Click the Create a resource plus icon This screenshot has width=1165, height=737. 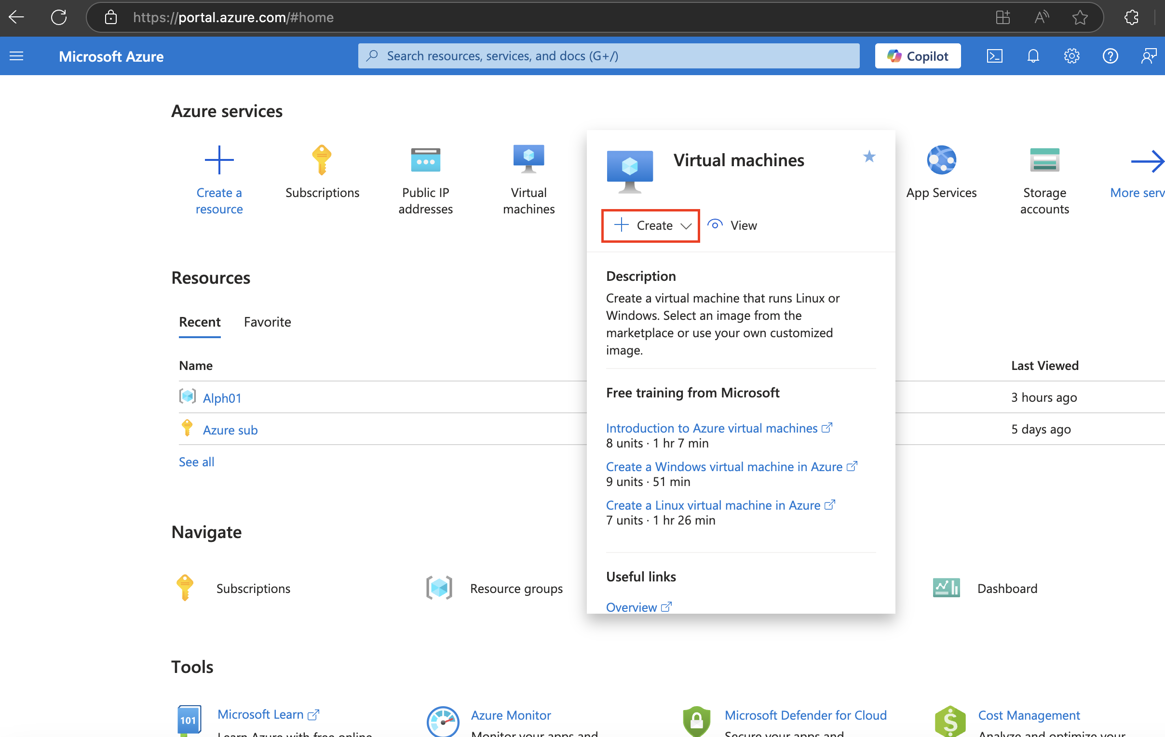[219, 160]
